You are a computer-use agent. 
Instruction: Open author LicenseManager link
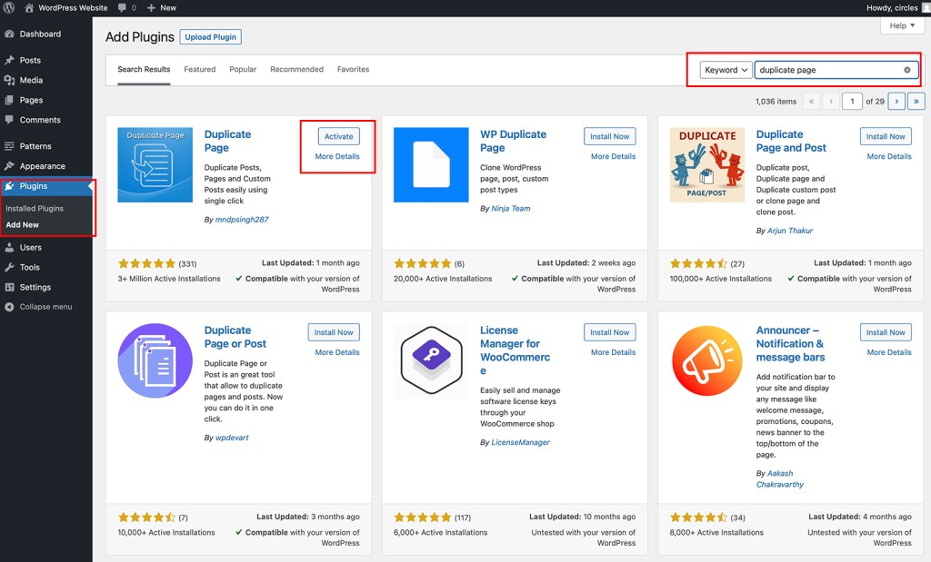pyautogui.click(x=520, y=442)
